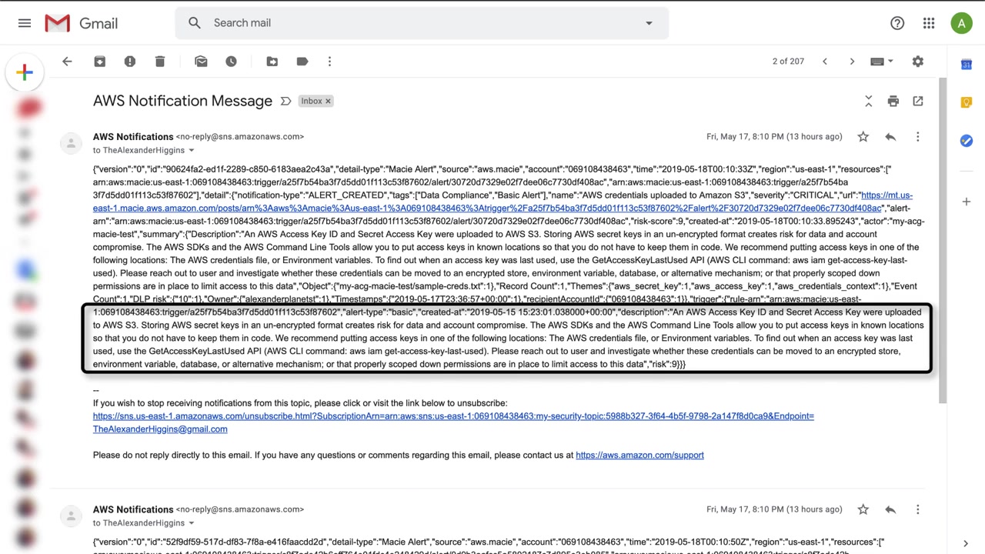Collapse all messages in thread

pyautogui.click(x=869, y=101)
